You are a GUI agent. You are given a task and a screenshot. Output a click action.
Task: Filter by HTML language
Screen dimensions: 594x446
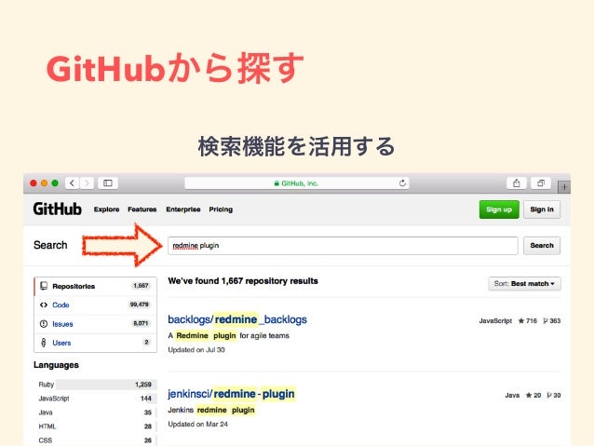[x=97, y=426]
